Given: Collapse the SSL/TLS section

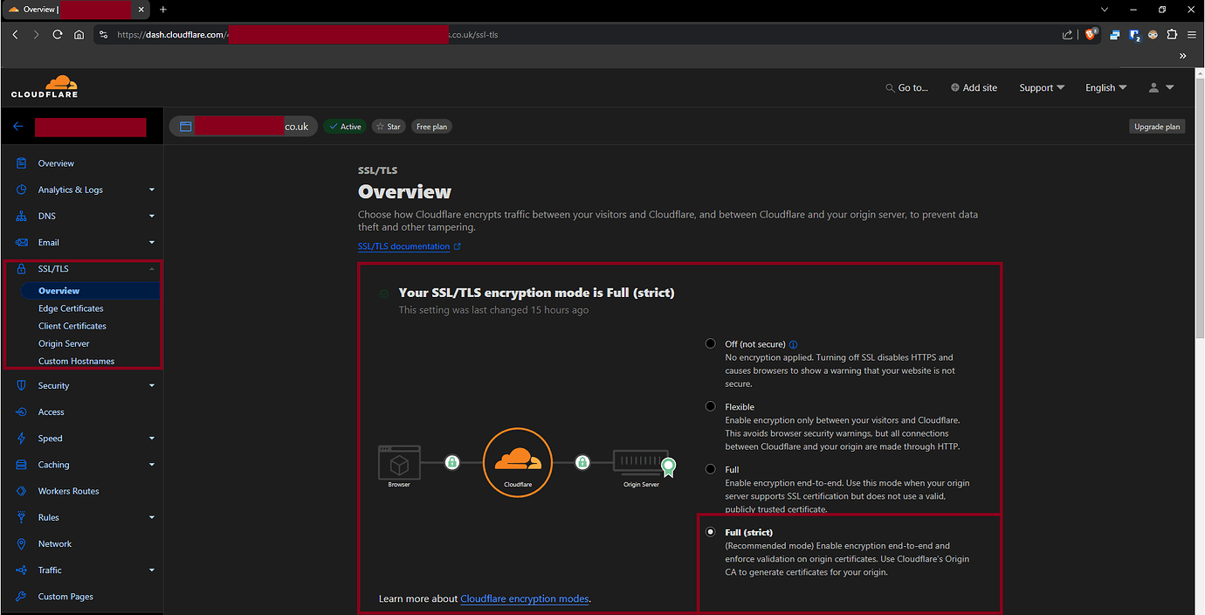Looking at the screenshot, I should pos(152,268).
